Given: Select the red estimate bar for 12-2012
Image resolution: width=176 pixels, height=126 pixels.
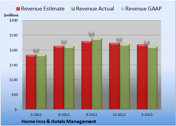Looking at the screenshot, I should (x=114, y=76).
